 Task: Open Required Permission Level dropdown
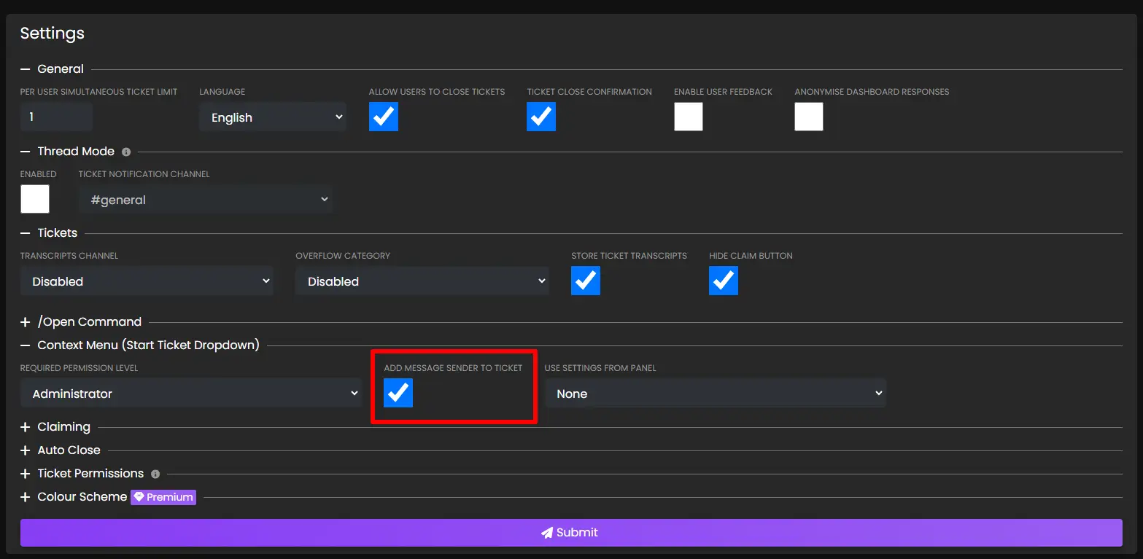coord(191,394)
